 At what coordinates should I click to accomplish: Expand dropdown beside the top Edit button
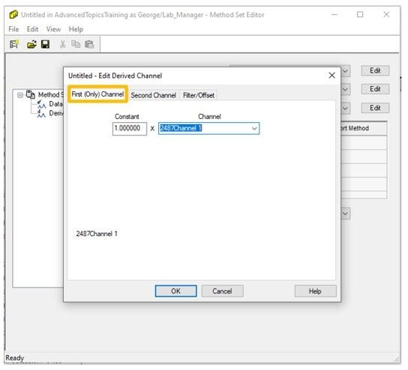(x=345, y=71)
